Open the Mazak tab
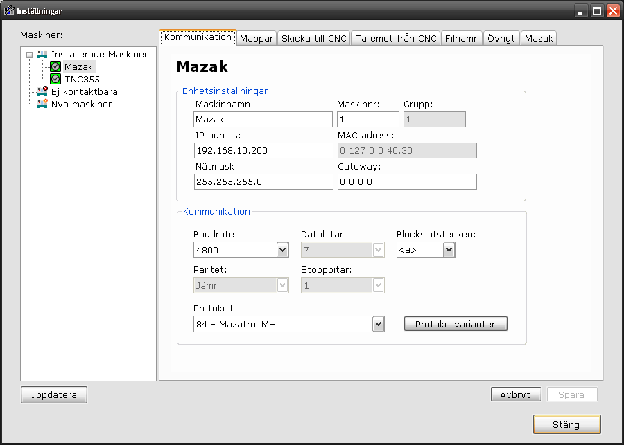This screenshot has width=624, height=445. pyautogui.click(x=539, y=39)
